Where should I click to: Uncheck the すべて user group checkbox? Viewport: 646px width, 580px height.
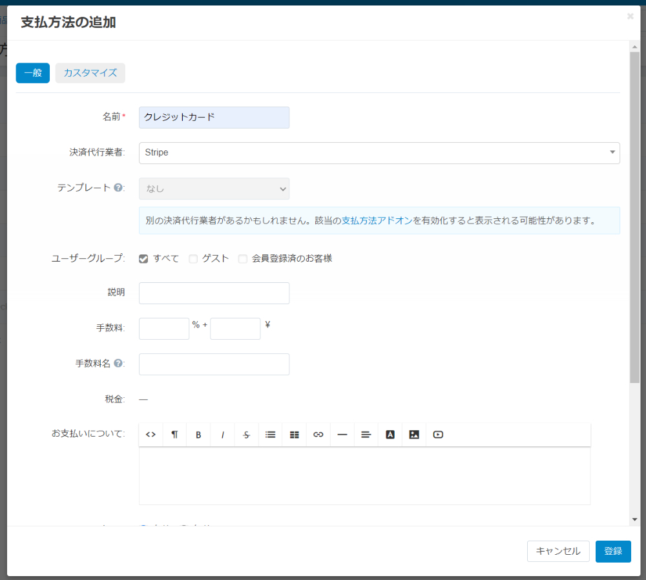point(143,259)
